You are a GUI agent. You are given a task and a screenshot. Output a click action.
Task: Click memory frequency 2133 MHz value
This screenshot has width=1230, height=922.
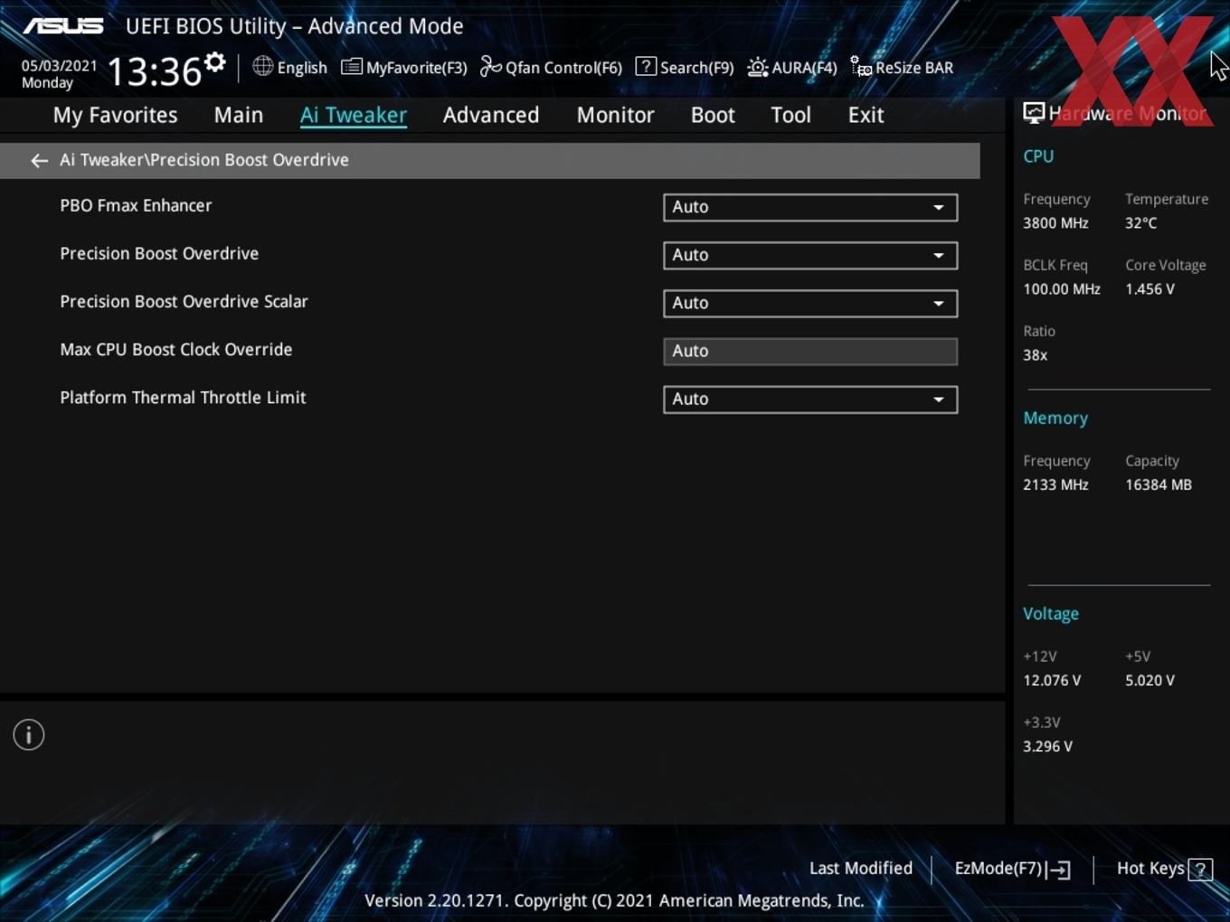click(x=1055, y=485)
